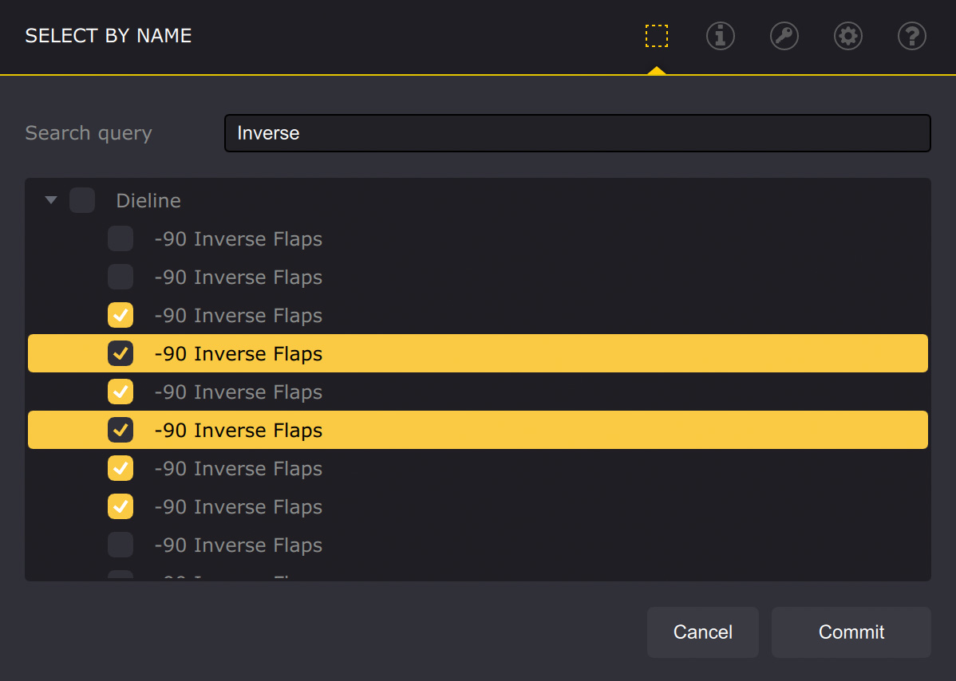This screenshot has width=956, height=681.
Task: Click inside the Search query field
Action: click(x=578, y=133)
